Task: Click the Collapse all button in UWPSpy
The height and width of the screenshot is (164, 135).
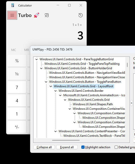Action: pyautogui.click(x=44, y=147)
